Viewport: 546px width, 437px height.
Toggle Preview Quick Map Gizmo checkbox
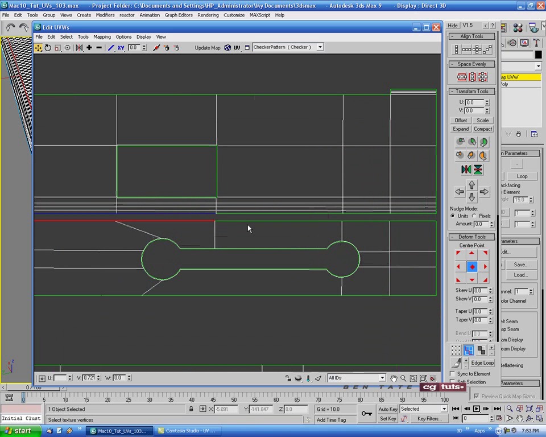[x=477, y=396]
